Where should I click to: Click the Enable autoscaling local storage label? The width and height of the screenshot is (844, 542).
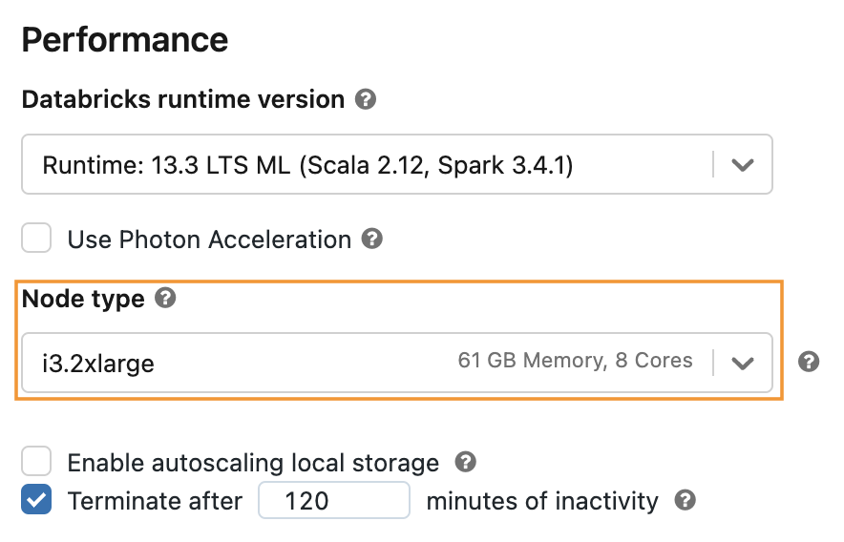click(253, 464)
